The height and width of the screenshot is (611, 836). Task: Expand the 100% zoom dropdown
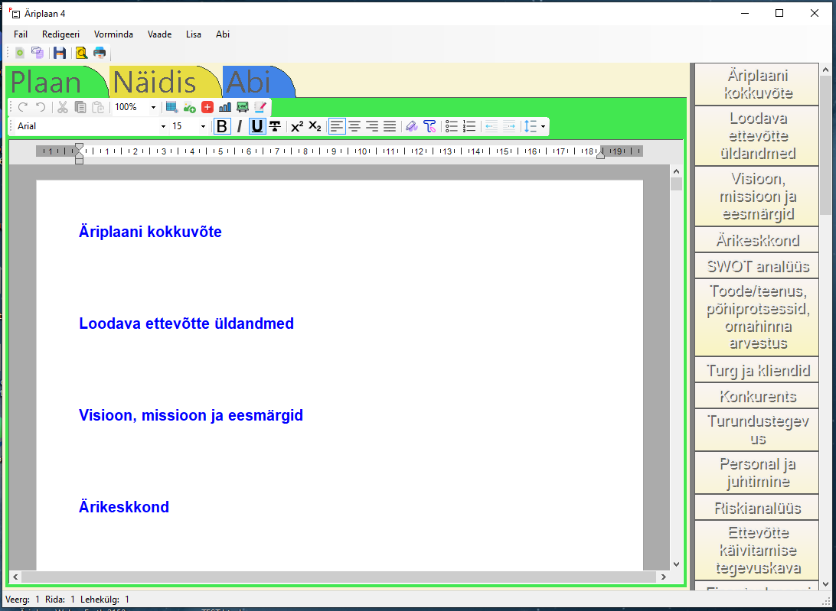pos(153,107)
